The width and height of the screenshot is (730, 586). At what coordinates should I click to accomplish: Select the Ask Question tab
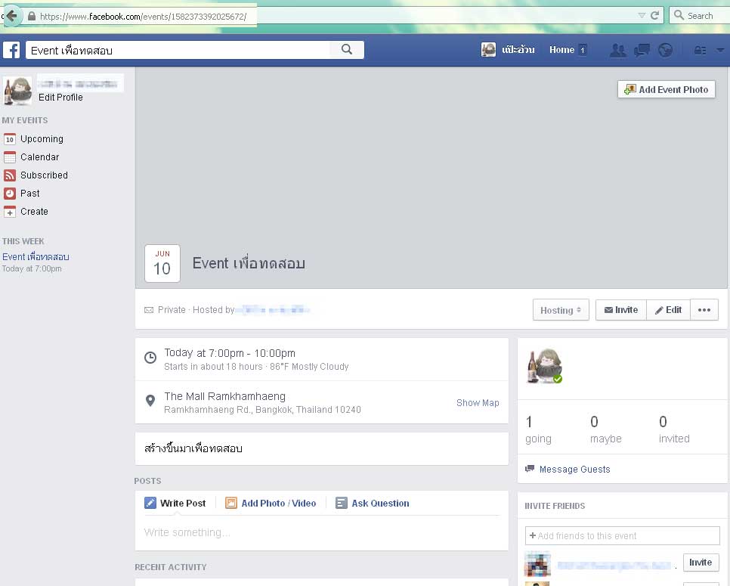click(x=373, y=503)
